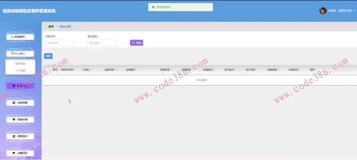Click the grid icon beside 动物信息
357x160 pixels.
(x=14, y=103)
